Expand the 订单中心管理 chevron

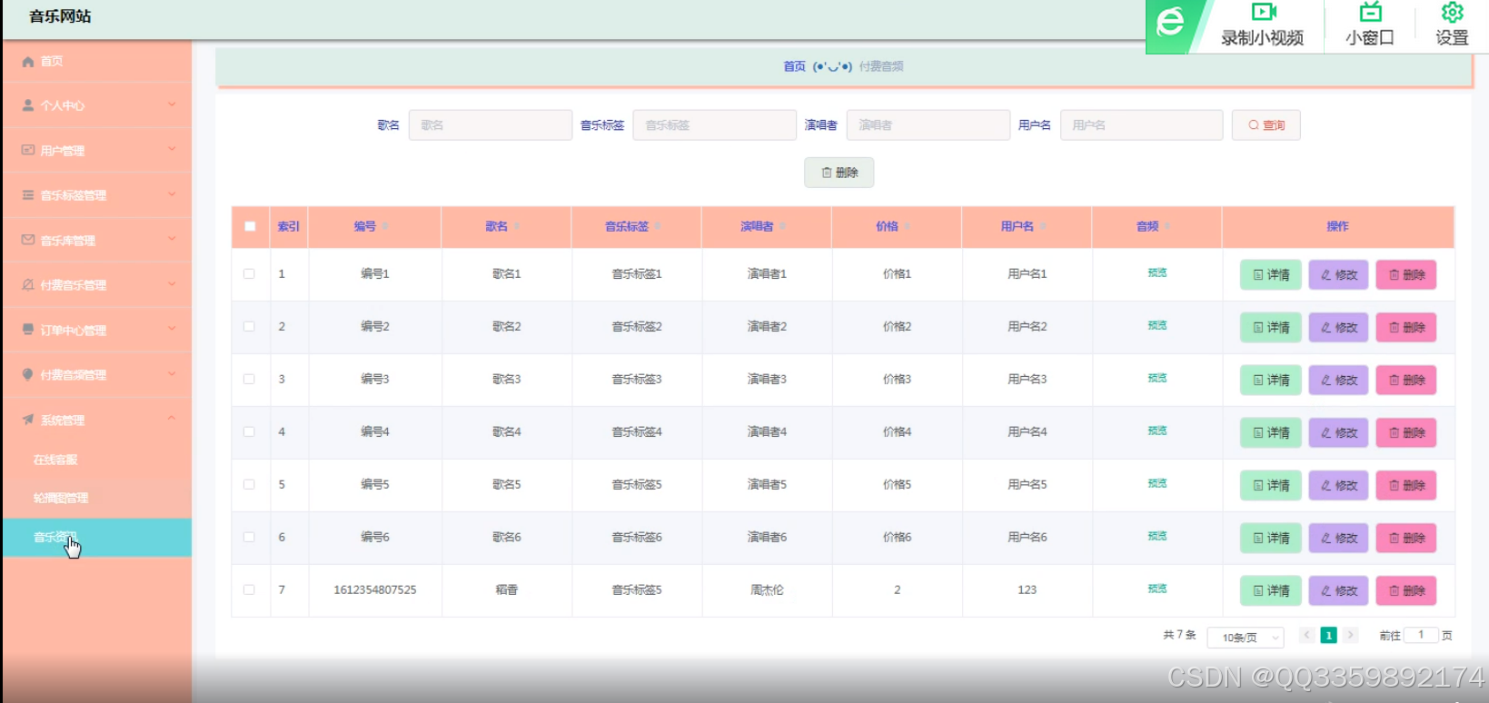coord(172,329)
